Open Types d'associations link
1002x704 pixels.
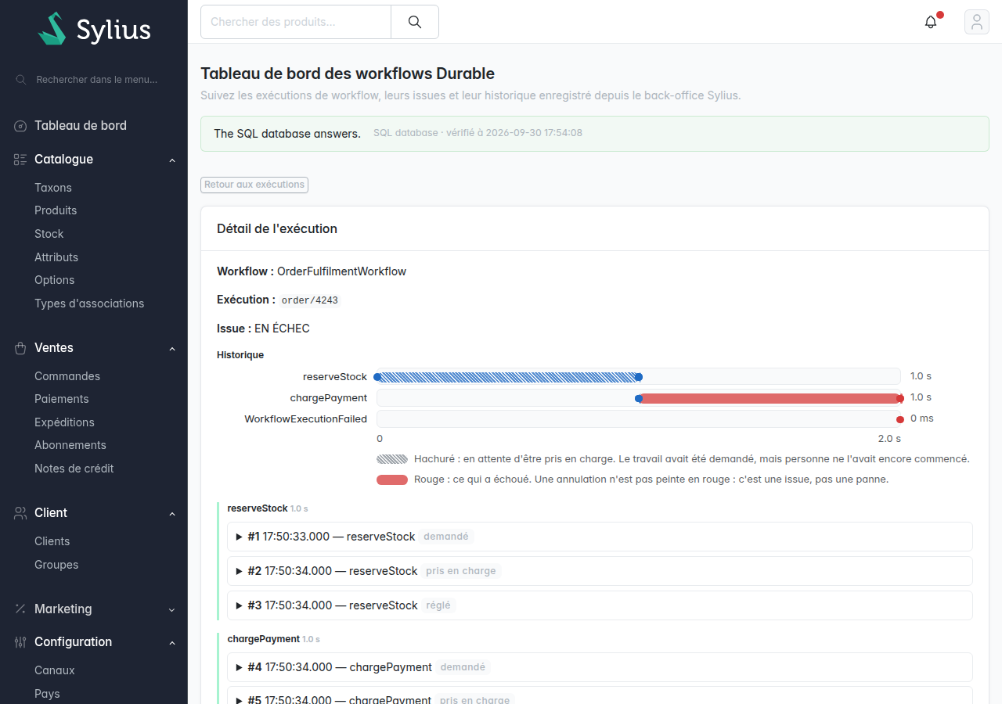click(x=89, y=304)
